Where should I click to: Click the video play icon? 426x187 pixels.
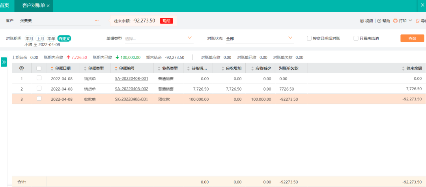pos(362,21)
